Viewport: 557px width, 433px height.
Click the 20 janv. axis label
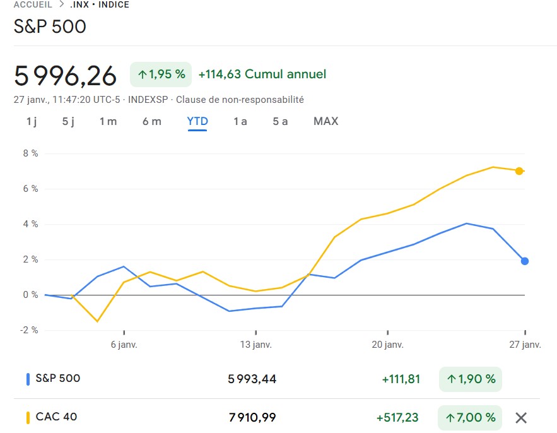387,345
